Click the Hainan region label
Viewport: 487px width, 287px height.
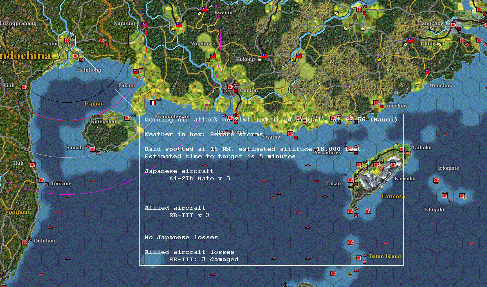(x=94, y=103)
